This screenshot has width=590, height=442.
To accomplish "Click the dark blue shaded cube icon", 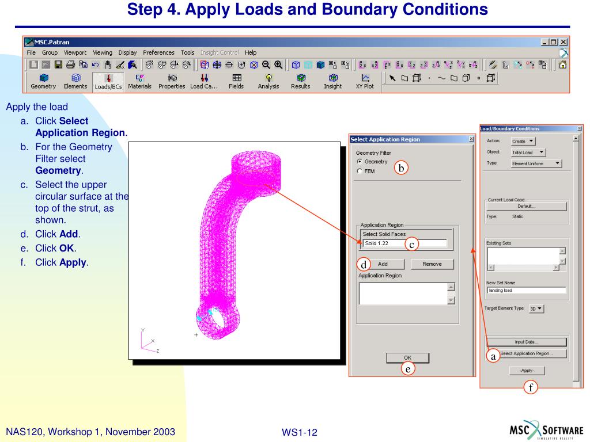I will pyautogui.click(x=320, y=64).
